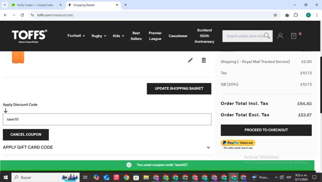Check out with PayPal button
Image resolution: width=322 pixels, height=182 pixels.
coord(238,143)
